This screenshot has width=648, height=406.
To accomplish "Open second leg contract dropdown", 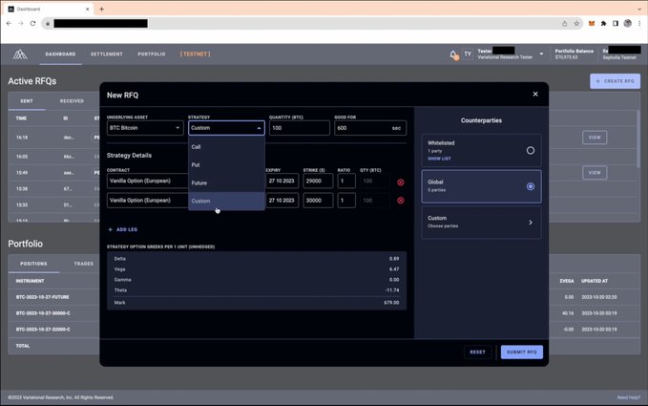I will pyautogui.click(x=148, y=201).
